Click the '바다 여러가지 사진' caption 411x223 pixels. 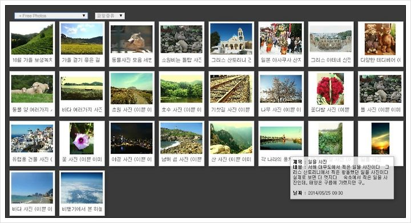tap(82, 110)
